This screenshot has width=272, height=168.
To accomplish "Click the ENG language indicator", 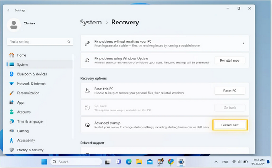I will (x=225, y=162).
